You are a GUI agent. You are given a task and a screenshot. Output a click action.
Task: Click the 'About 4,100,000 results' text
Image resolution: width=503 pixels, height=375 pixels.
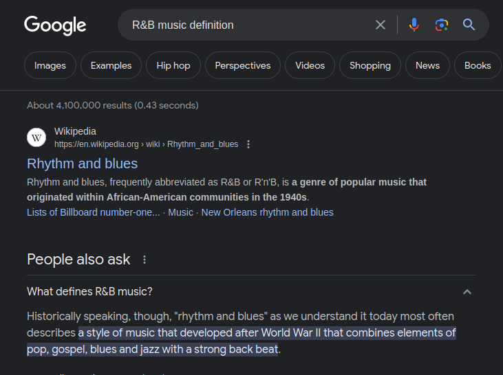click(x=113, y=105)
